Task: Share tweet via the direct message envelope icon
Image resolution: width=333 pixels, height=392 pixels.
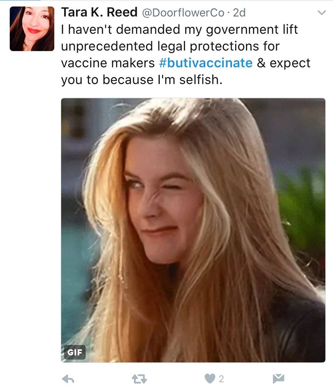Action: point(278,379)
